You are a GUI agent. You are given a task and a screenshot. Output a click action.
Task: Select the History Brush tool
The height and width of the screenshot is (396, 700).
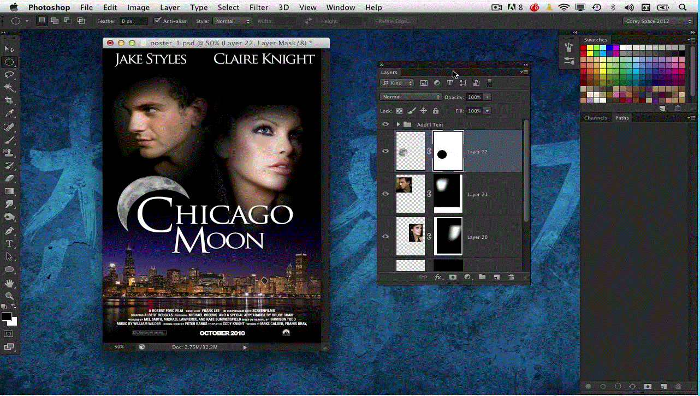coord(9,166)
